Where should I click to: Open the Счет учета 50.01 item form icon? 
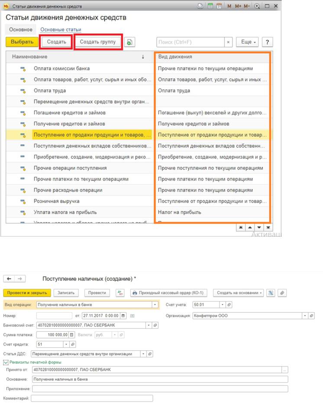(229, 304)
